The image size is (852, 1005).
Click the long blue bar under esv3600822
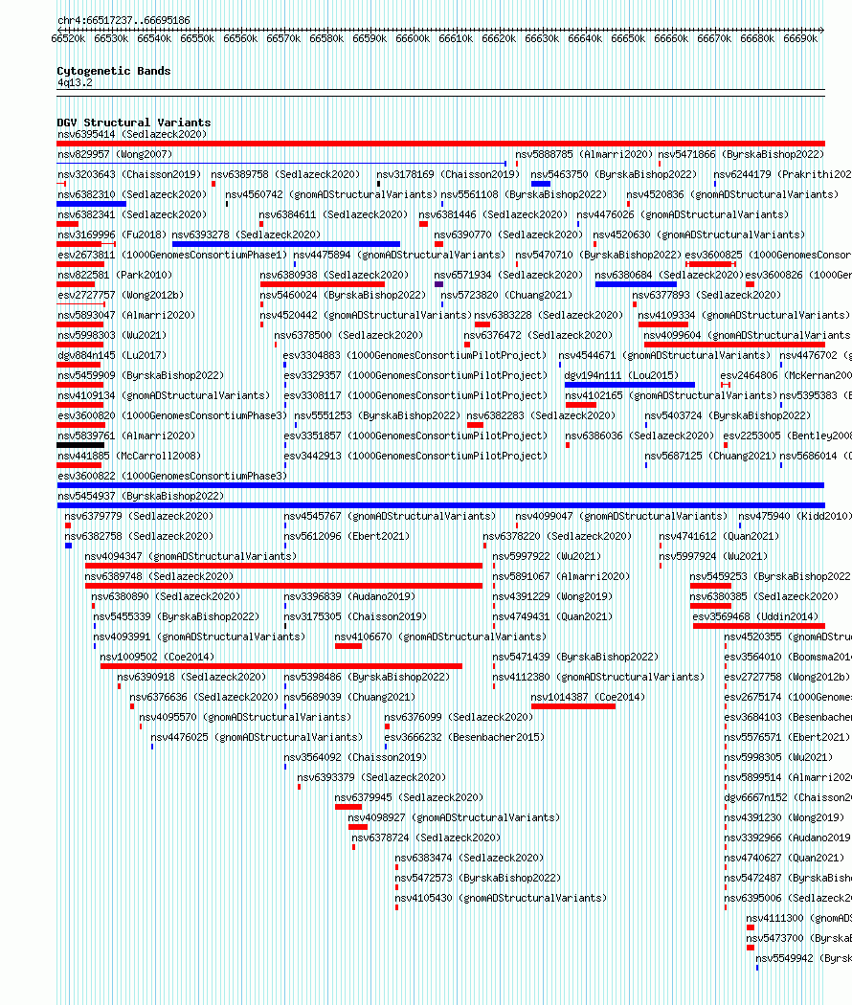coord(440,485)
